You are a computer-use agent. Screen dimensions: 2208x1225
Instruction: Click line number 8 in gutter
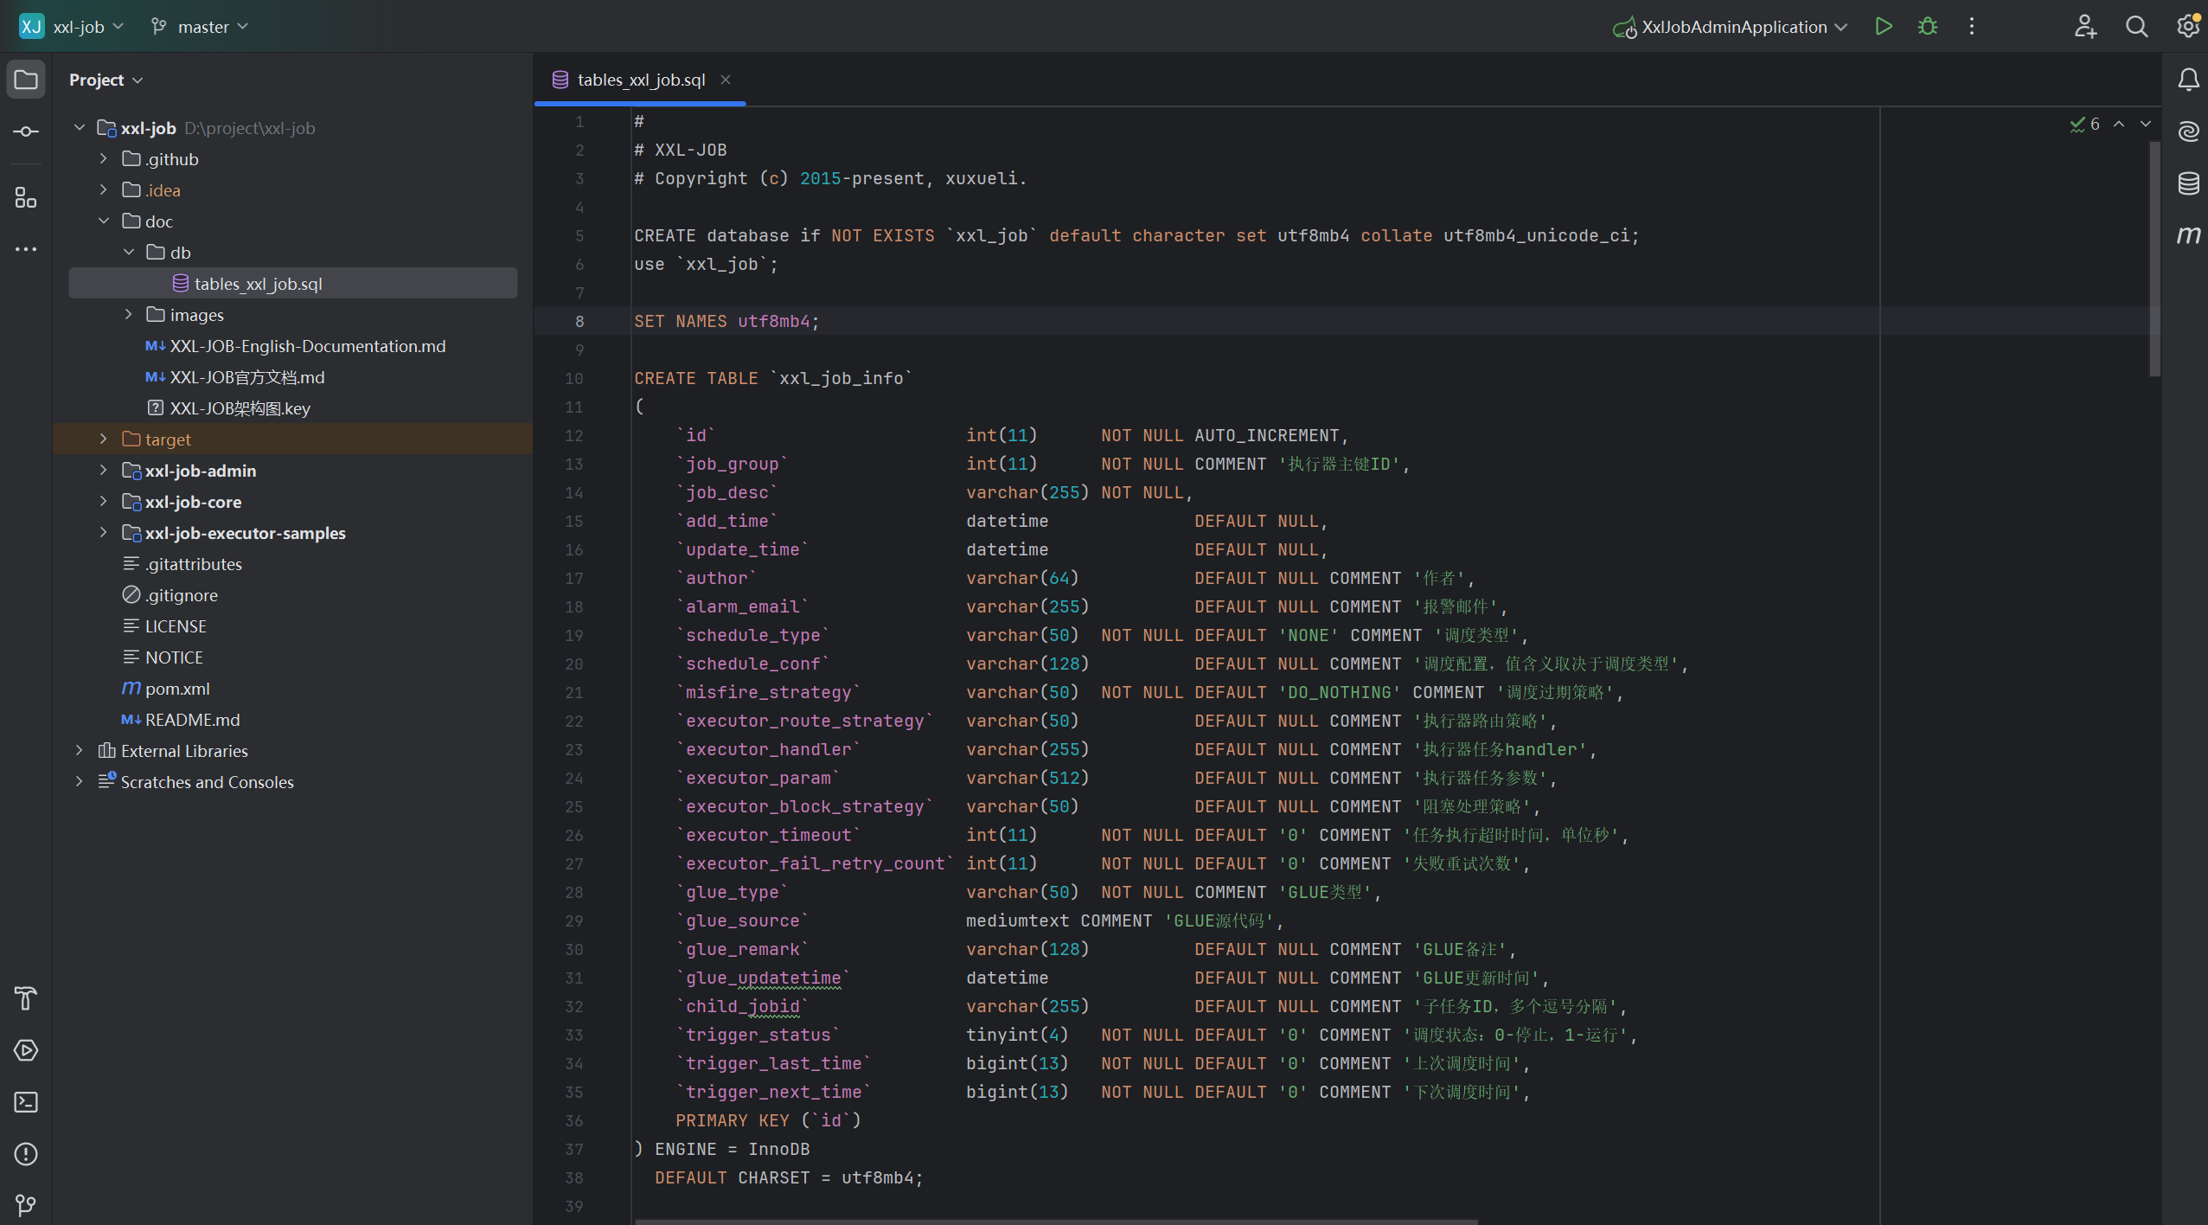click(579, 321)
